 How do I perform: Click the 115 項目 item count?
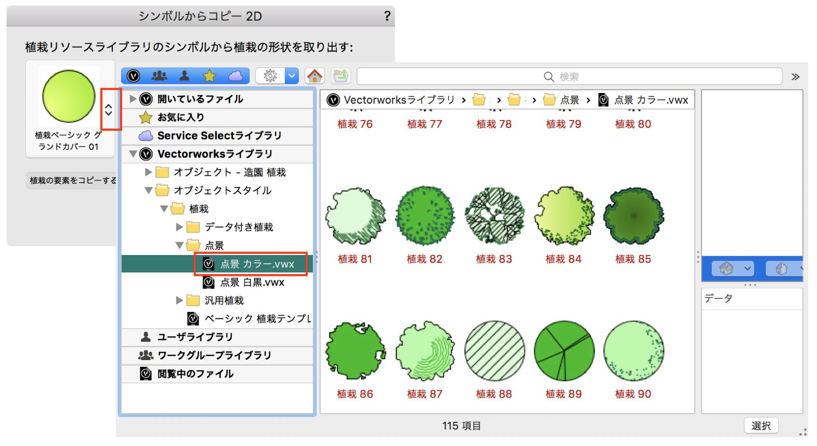click(462, 426)
